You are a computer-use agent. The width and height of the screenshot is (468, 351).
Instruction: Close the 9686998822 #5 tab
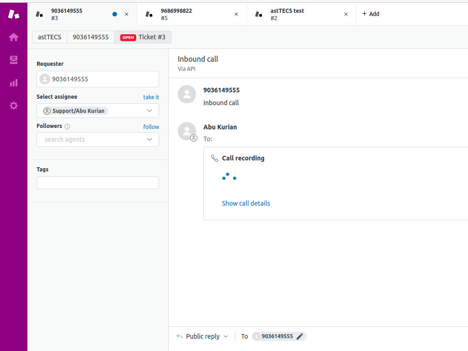[236, 14]
